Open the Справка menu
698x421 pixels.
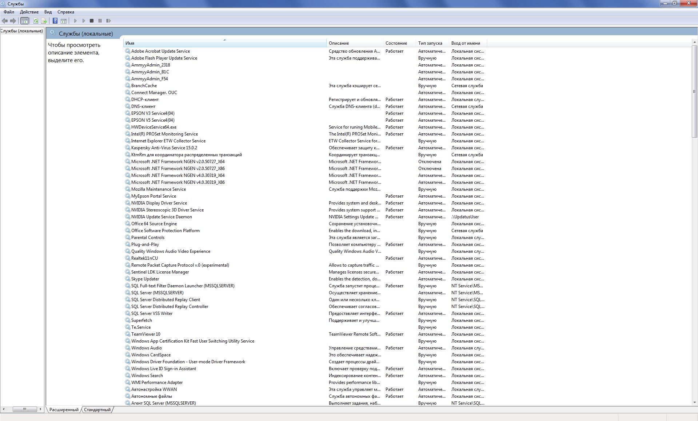click(65, 12)
